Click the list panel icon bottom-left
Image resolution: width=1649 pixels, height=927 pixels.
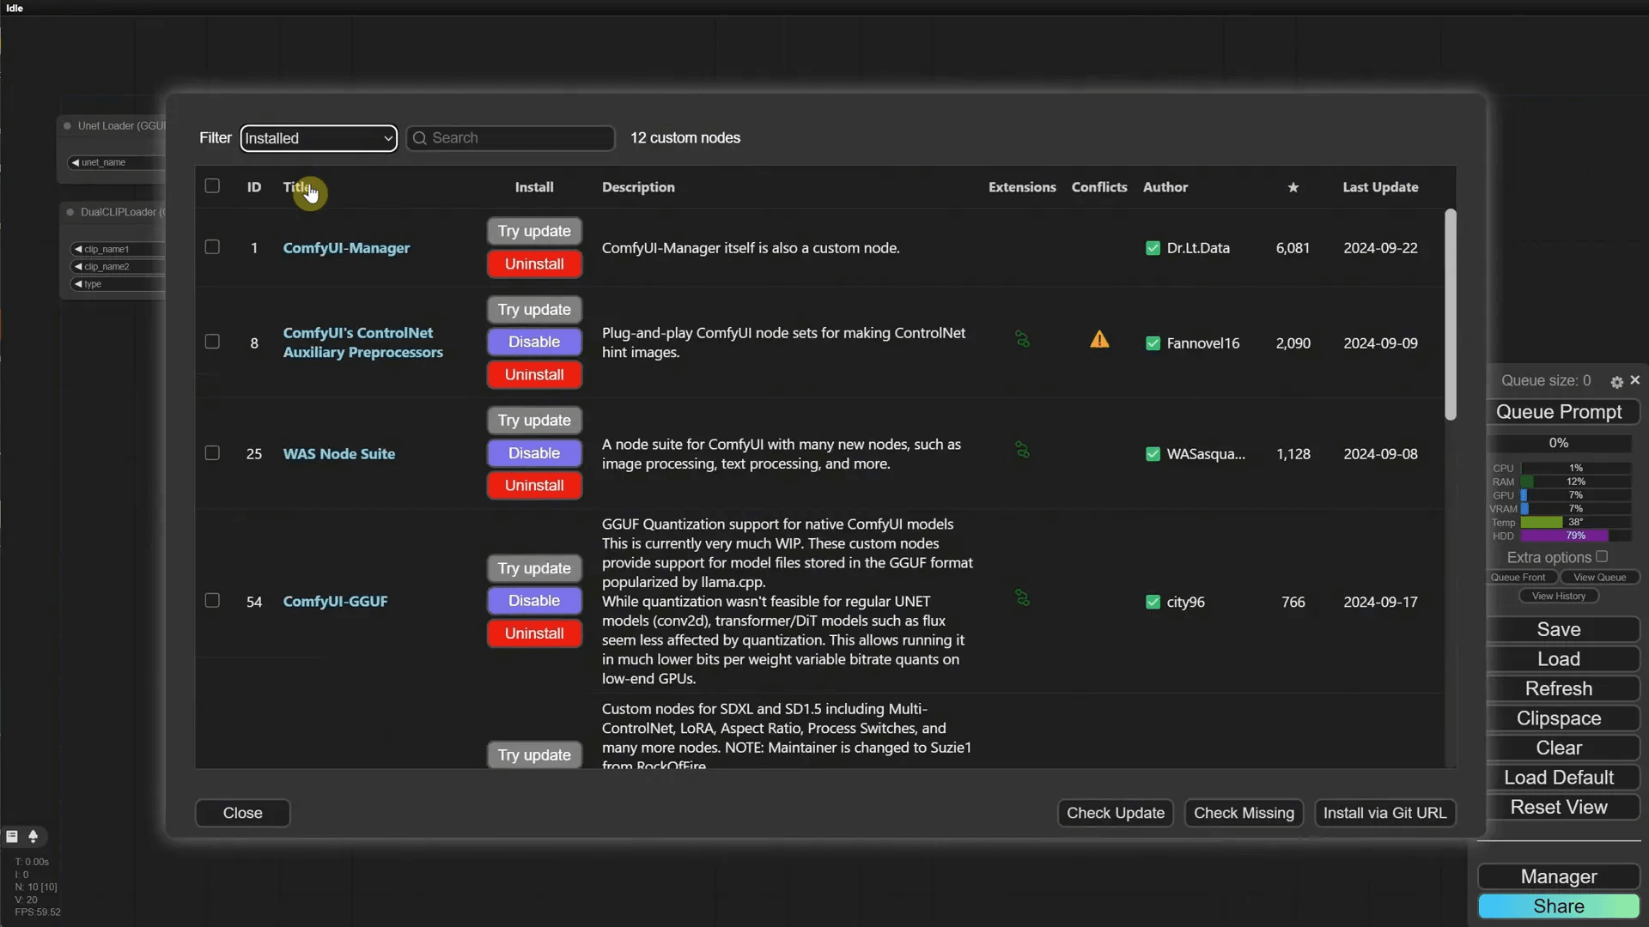[x=12, y=836]
